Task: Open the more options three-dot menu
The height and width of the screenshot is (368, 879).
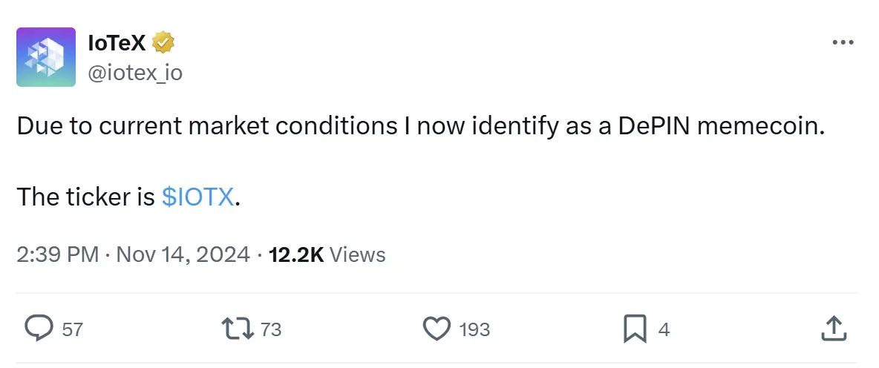Action: (843, 43)
